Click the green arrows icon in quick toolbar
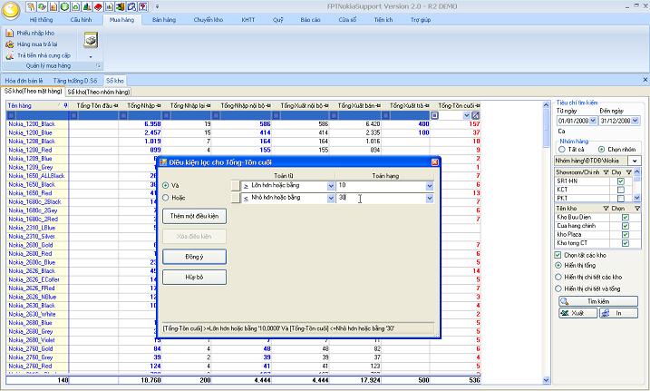The width and height of the screenshot is (650, 391). pyautogui.click(x=43, y=6)
